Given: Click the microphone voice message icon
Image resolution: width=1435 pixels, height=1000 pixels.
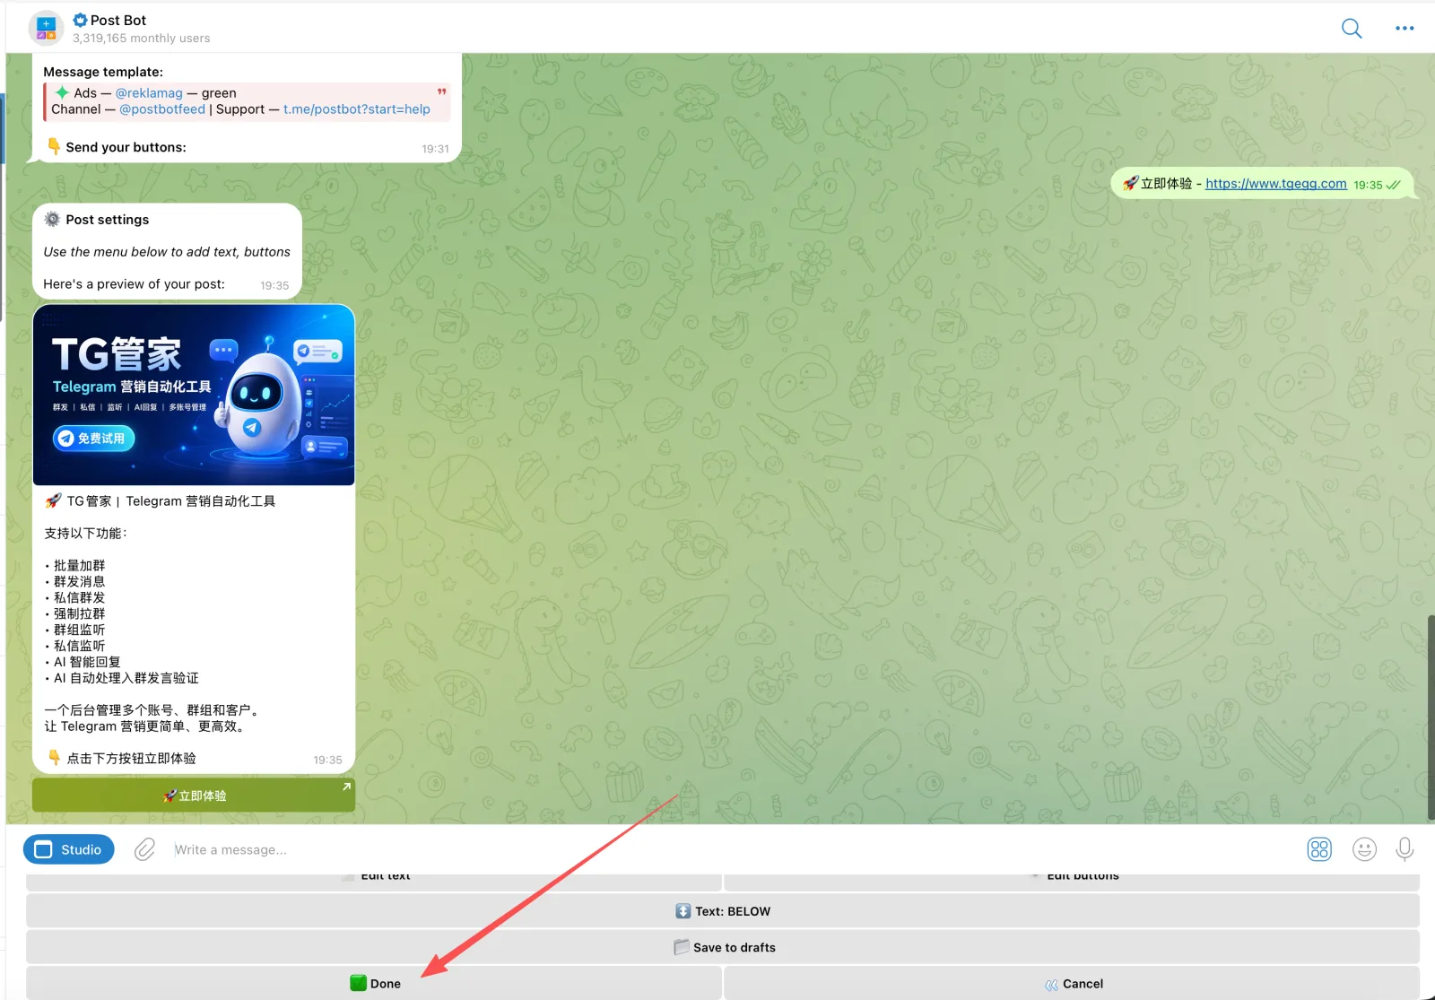Looking at the screenshot, I should tap(1405, 849).
